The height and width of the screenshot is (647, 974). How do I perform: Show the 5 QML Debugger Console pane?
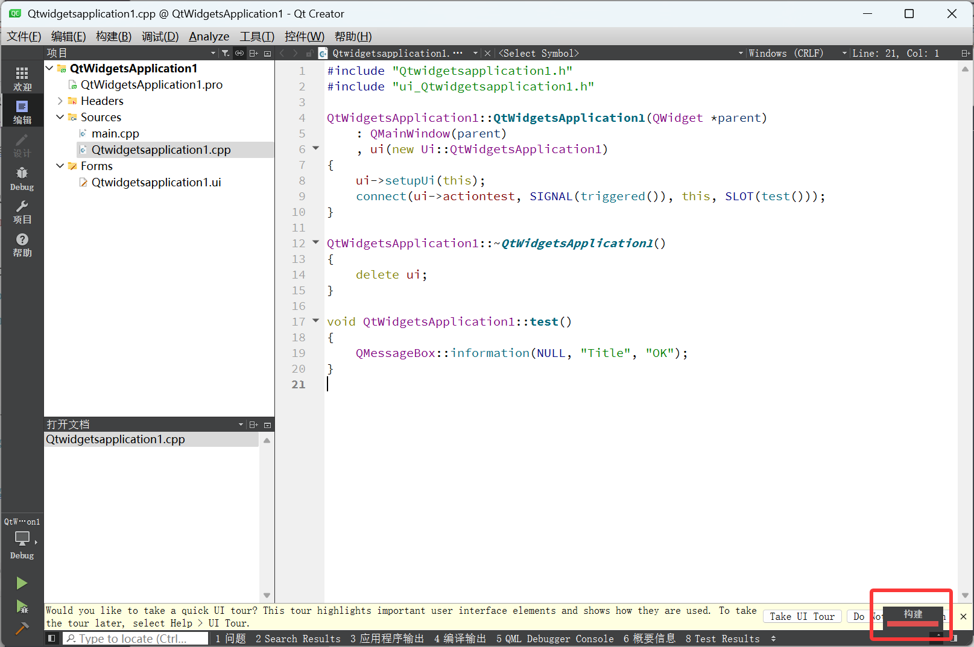tap(555, 639)
